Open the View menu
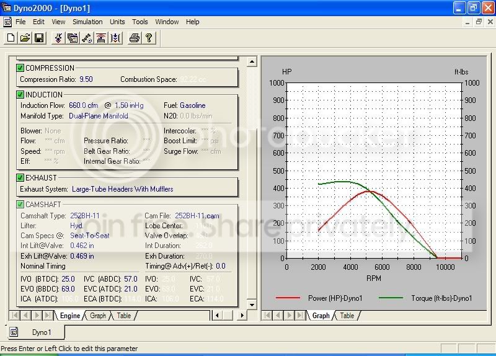The height and width of the screenshot is (356, 496). (x=58, y=22)
